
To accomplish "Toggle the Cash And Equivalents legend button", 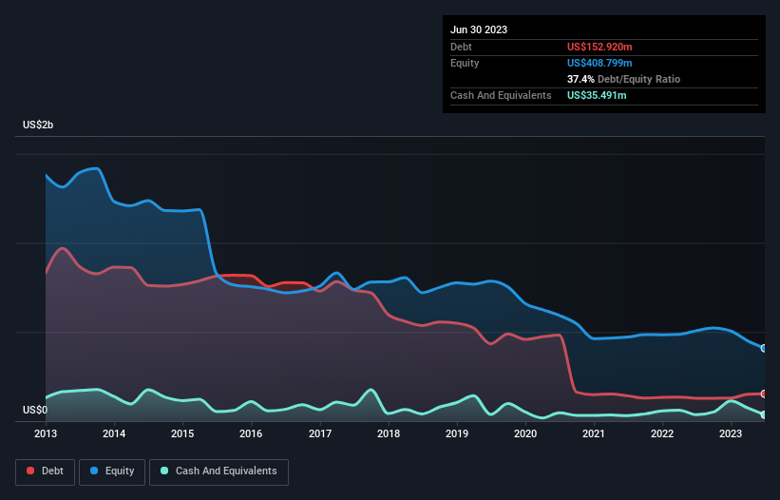I will tap(219, 471).
